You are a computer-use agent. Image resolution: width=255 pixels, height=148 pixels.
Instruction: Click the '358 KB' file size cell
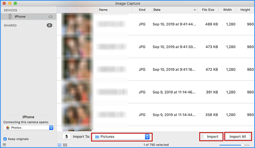tap(211, 115)
